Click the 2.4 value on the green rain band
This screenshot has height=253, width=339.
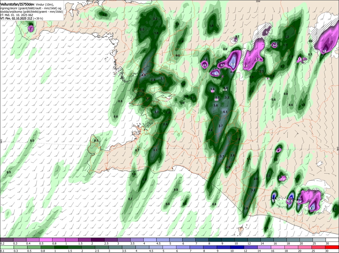[166, 124]
